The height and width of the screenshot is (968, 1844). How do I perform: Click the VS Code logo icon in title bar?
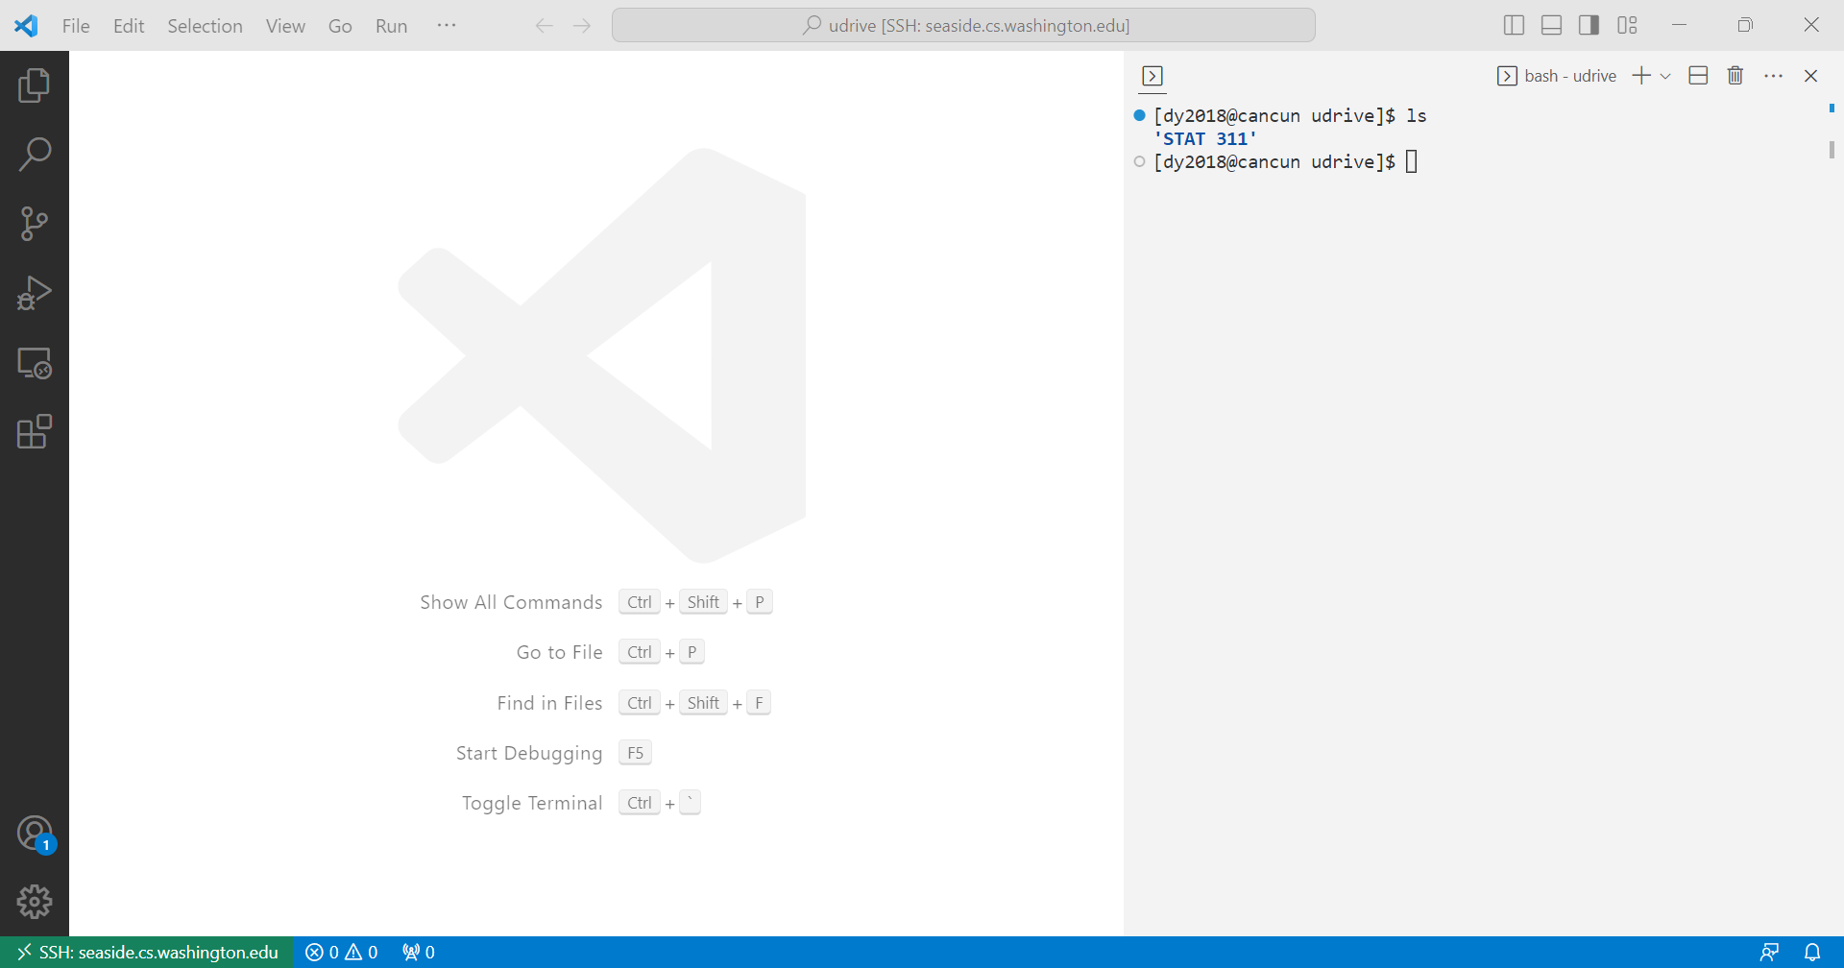click(26, 26)
